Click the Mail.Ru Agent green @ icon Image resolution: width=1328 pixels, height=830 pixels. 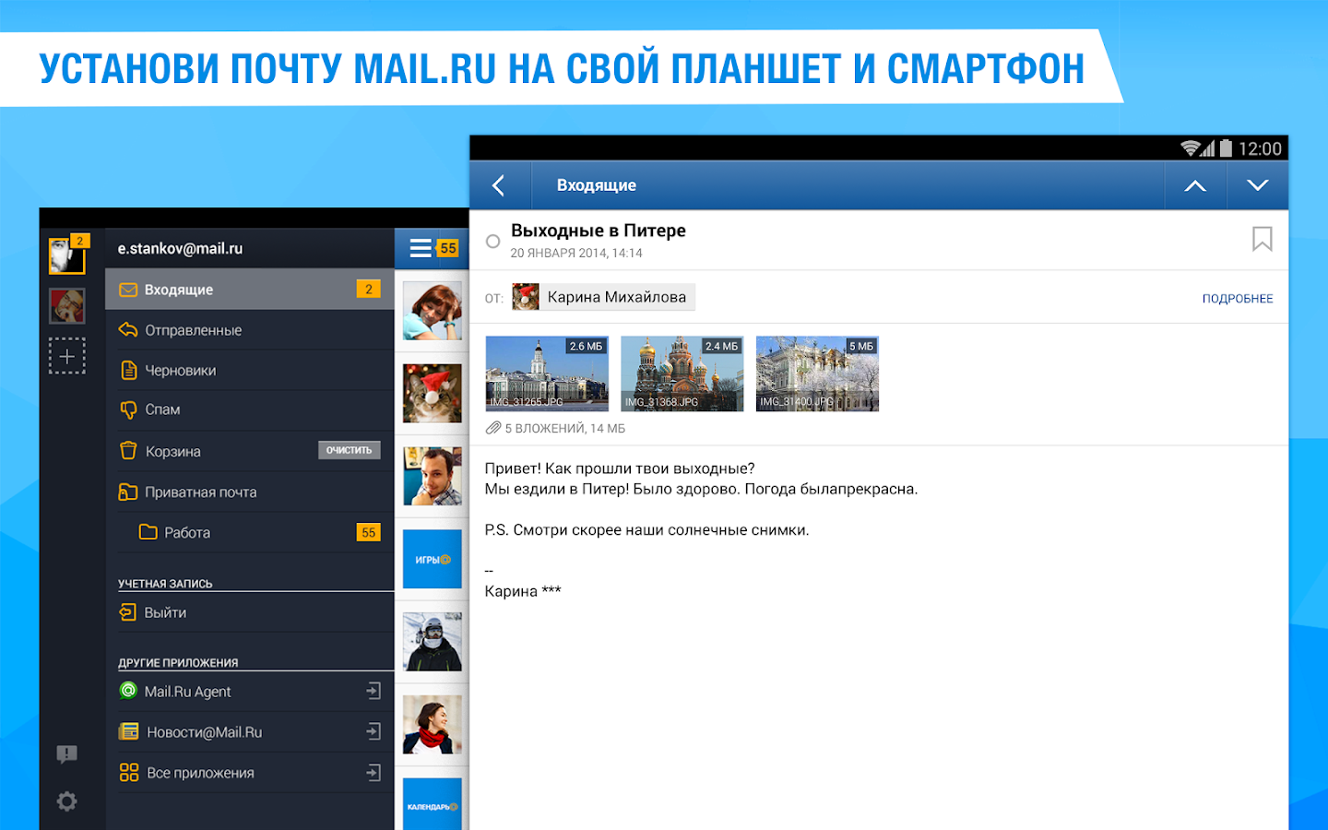point(128,690)
